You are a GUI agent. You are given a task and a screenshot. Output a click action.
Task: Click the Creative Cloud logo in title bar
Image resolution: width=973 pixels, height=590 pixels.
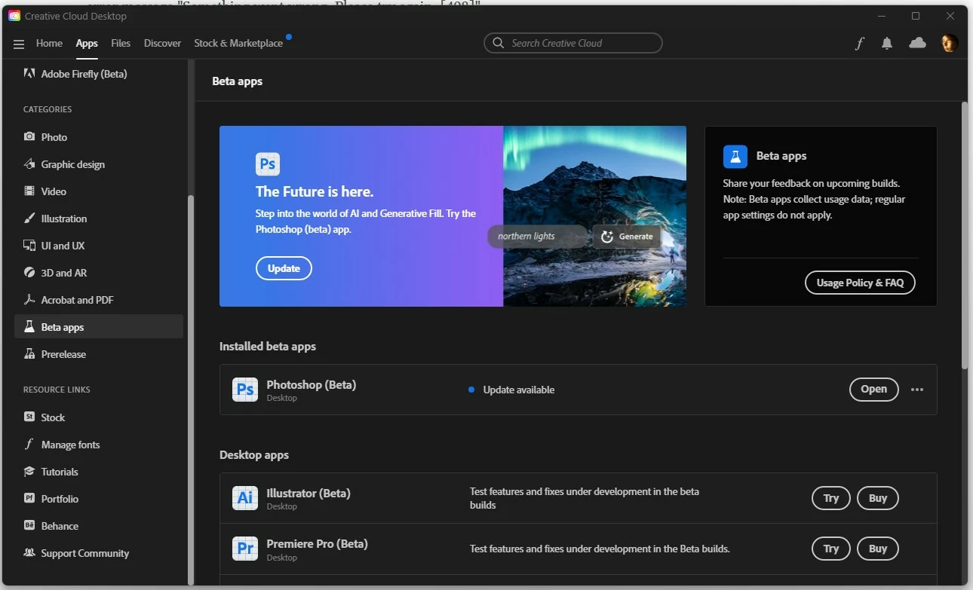(14, 16)
